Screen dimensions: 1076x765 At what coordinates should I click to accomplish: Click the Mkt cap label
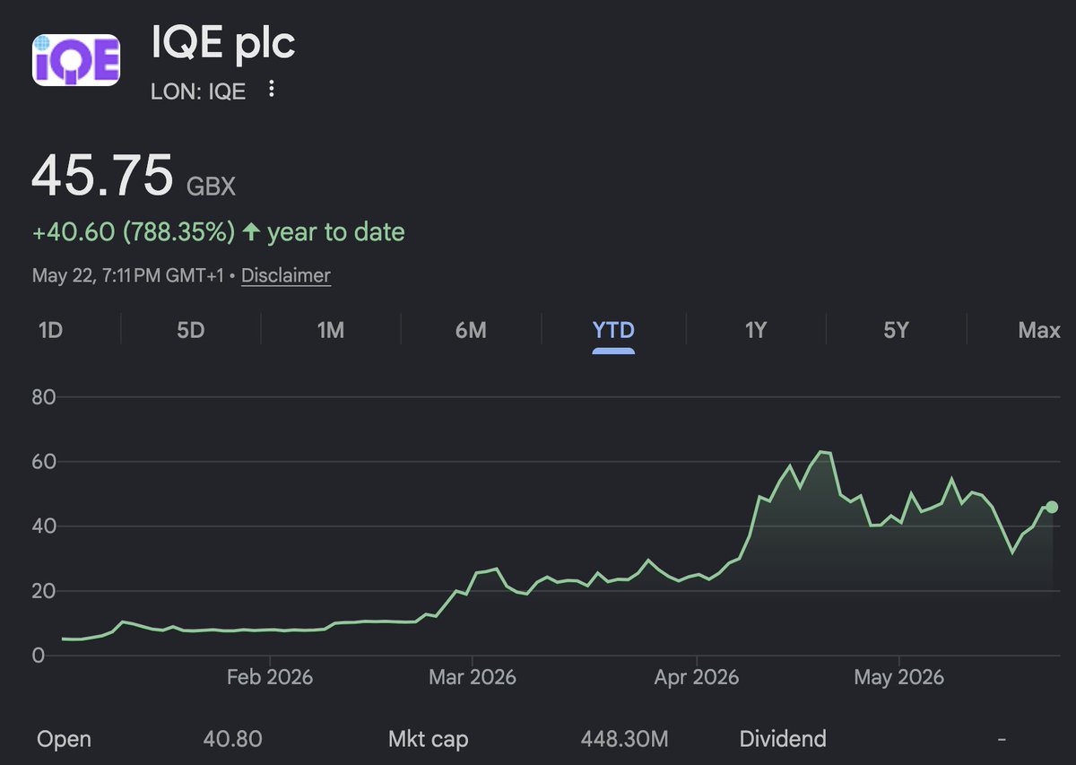pos(428,740)
